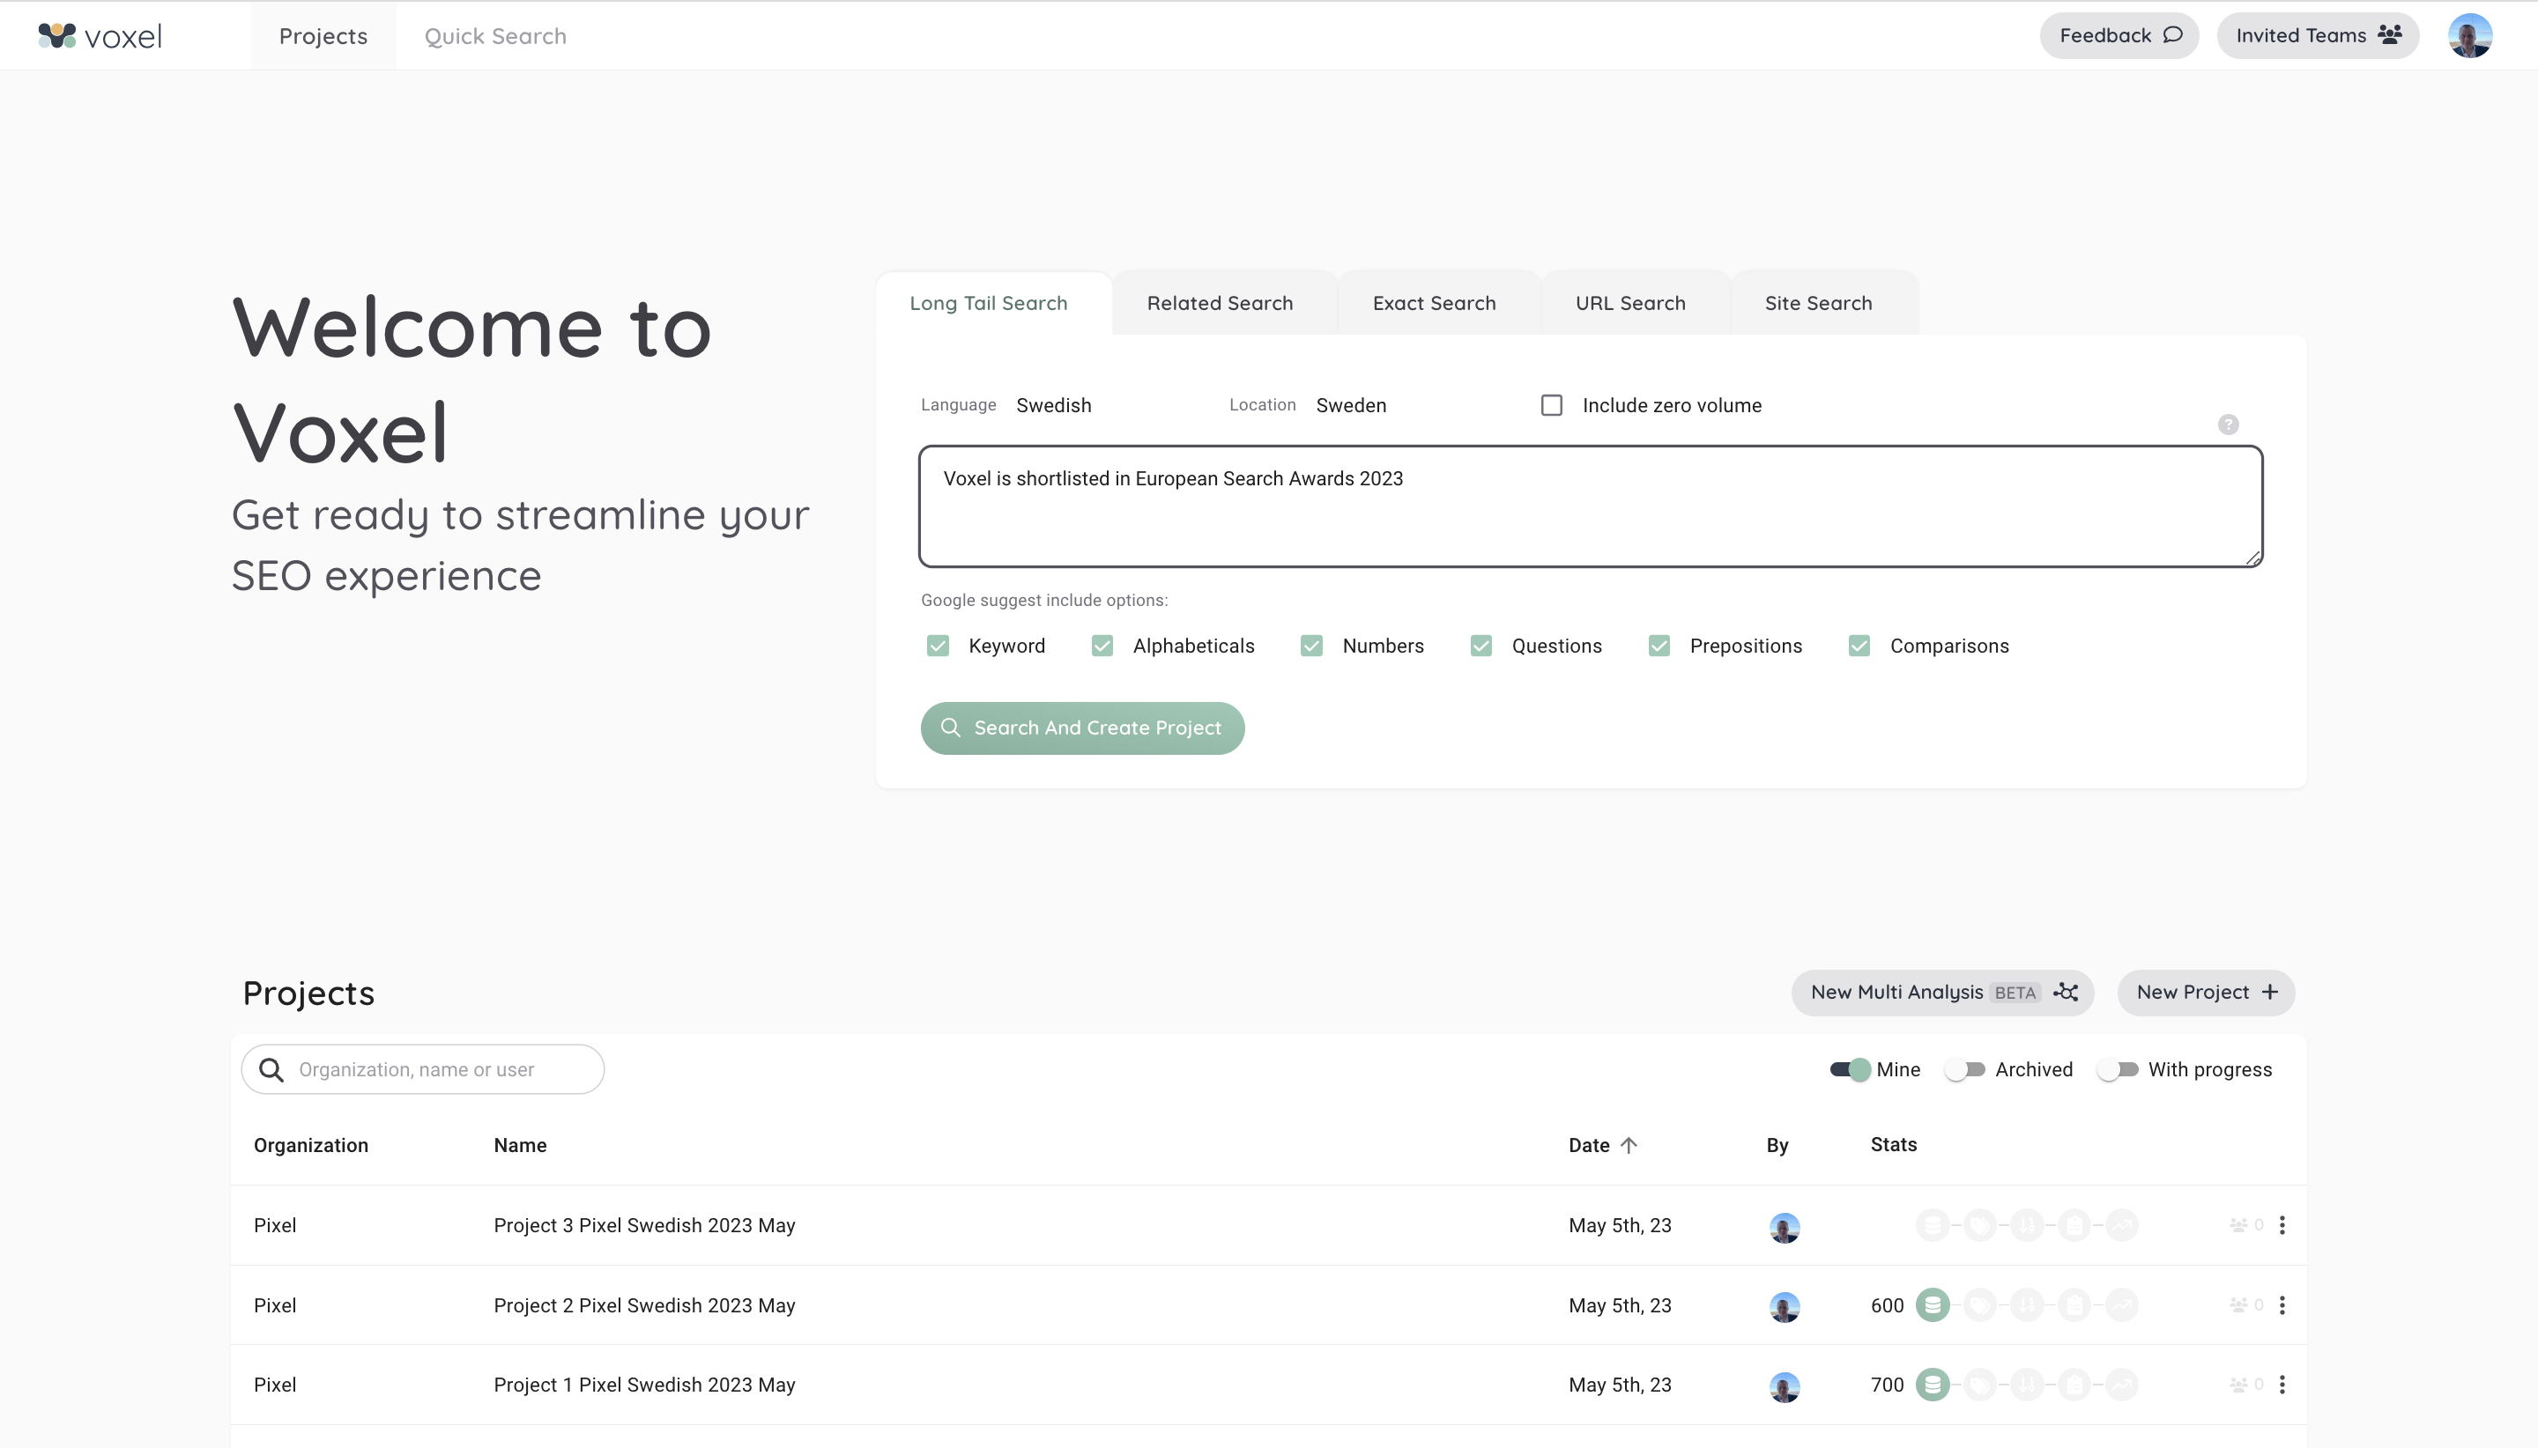
Task: Click clipboard icon in Project 2 row
Action: coord(2074,1304)
